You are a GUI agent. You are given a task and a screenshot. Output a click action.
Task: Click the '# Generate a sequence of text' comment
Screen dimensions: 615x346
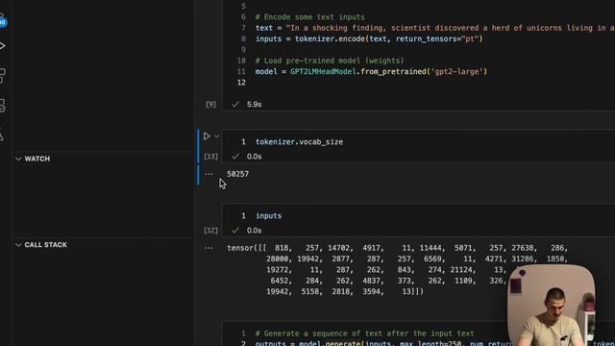click(x=364, y=334)
